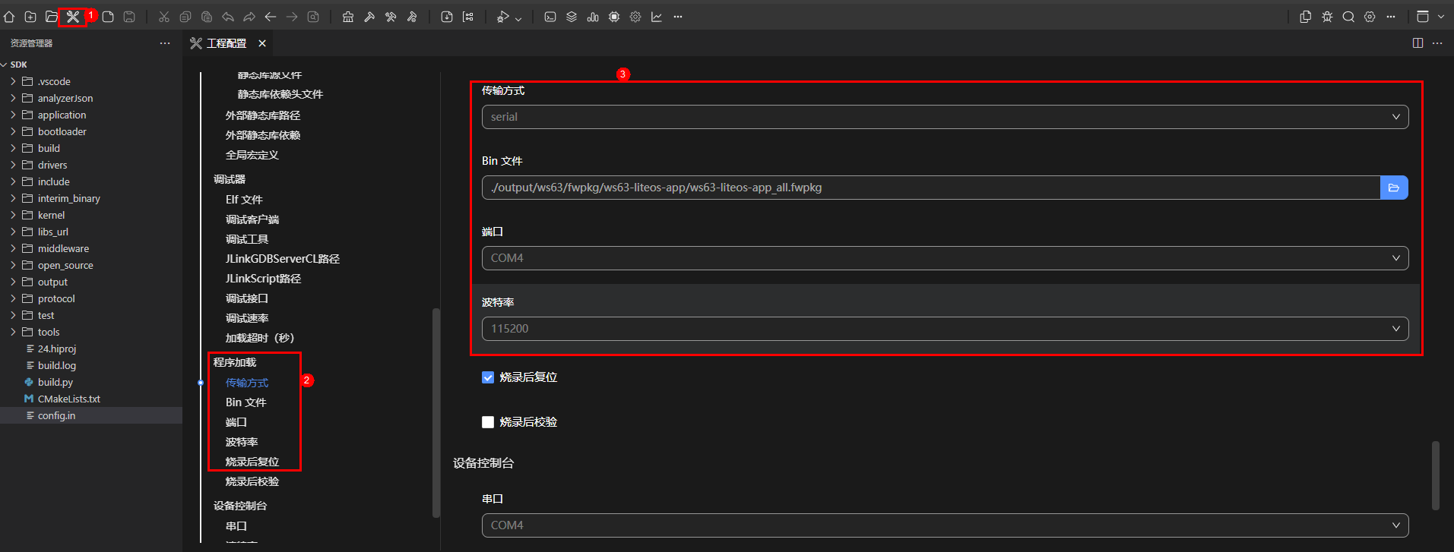Toggle 烧录后复位 checkbox
1454x552 pixels.
coord(488,377)
